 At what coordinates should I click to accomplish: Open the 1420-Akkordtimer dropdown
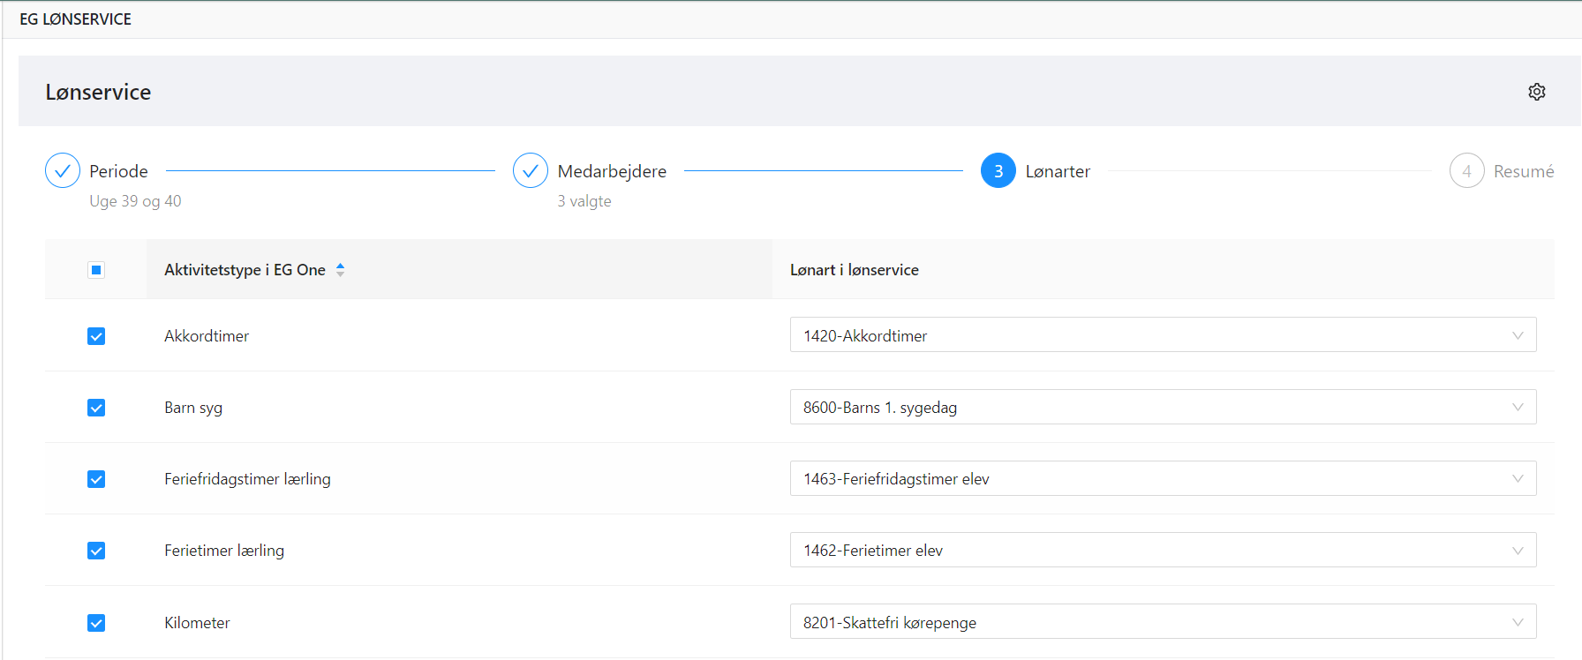1162,335
